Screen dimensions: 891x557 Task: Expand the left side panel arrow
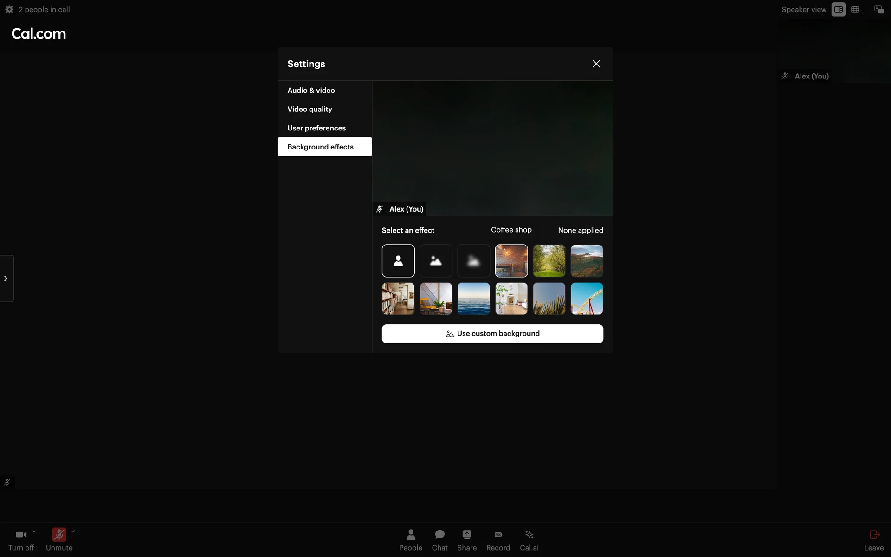point(6,278)
